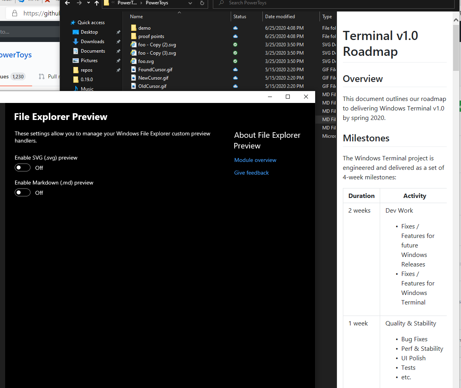
Task: Click pin icon next to Desktop
Action: click(x=118, y=32)
